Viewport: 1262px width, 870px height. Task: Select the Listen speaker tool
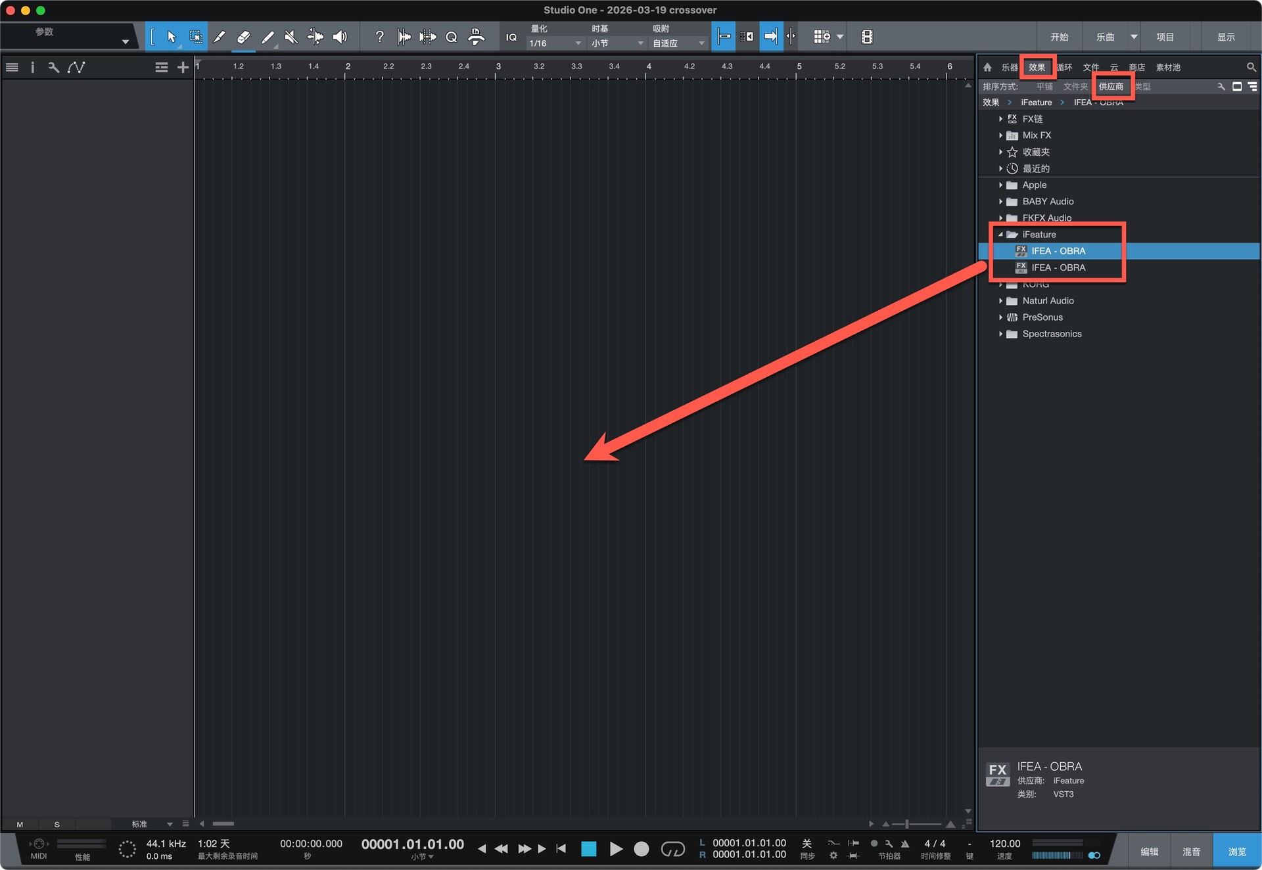340,37
